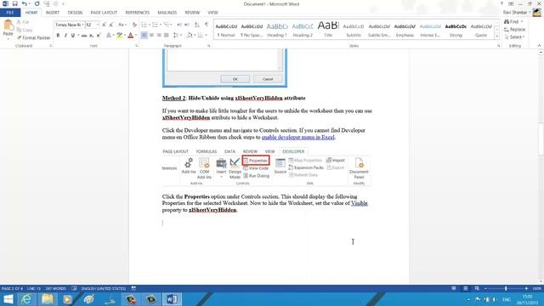The width and height of the screenshot is (544, 306).
Task: Follow the 'enable developer menu in Excel' link
Action: pos(298,137)
